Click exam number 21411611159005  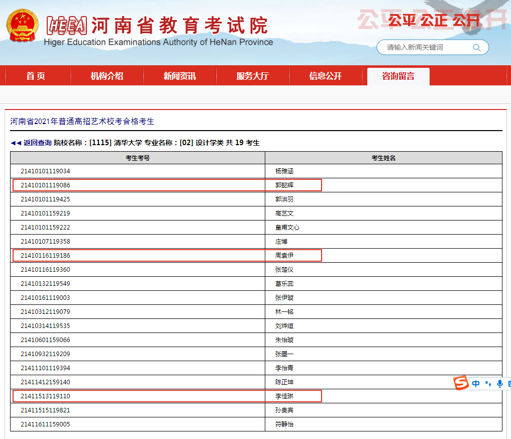click(x=45, y=424)
